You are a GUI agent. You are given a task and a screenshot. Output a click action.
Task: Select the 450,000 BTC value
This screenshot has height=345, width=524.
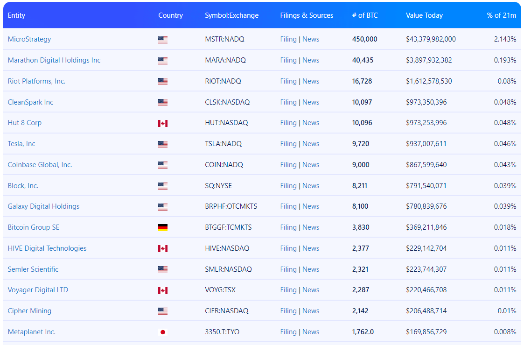(364, 39)
